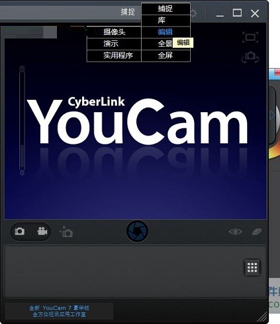
Task: Open the 实用程序 menu item
Action: click(x=114, y=56)
